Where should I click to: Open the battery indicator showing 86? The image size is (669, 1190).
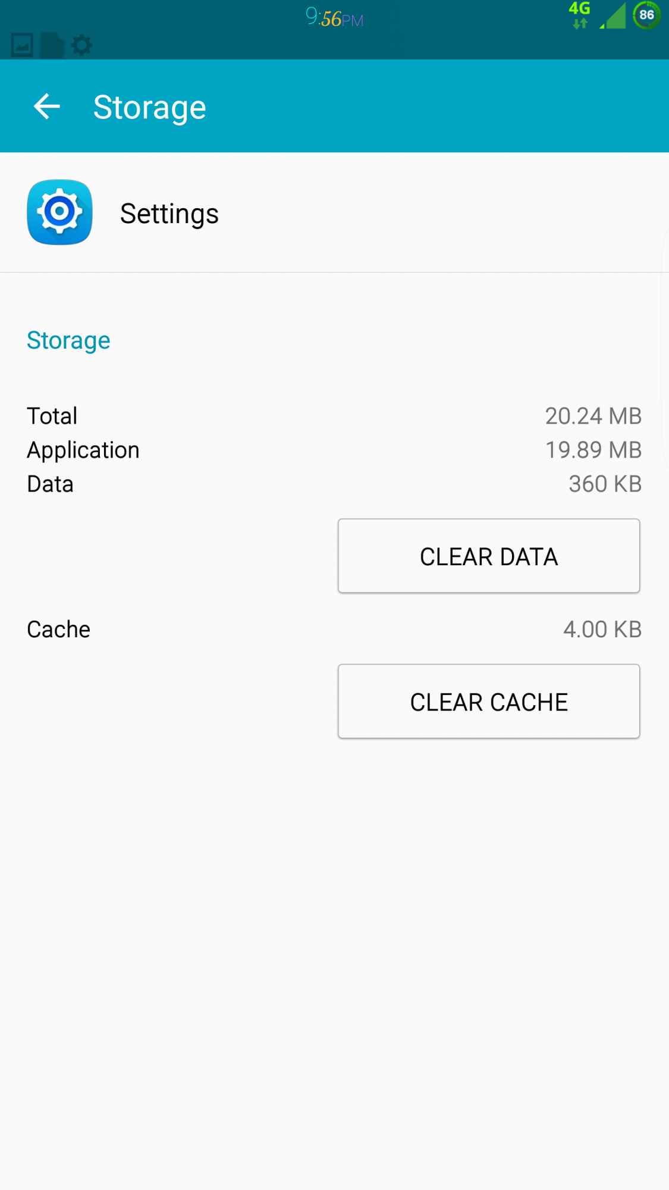(x=646, y=16)
